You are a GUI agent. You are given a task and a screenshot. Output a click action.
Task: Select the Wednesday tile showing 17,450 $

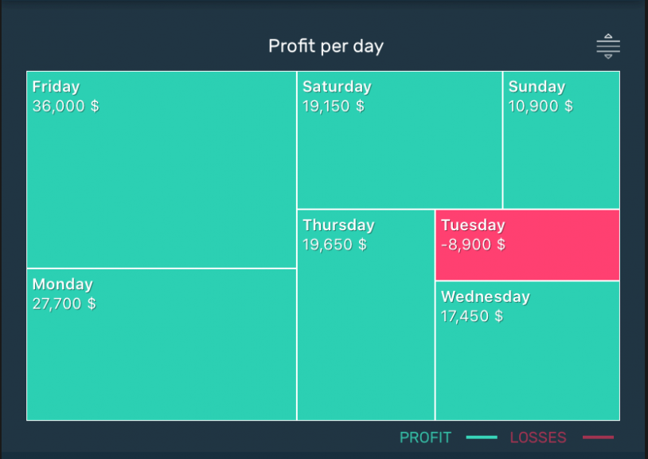point(527,351)
